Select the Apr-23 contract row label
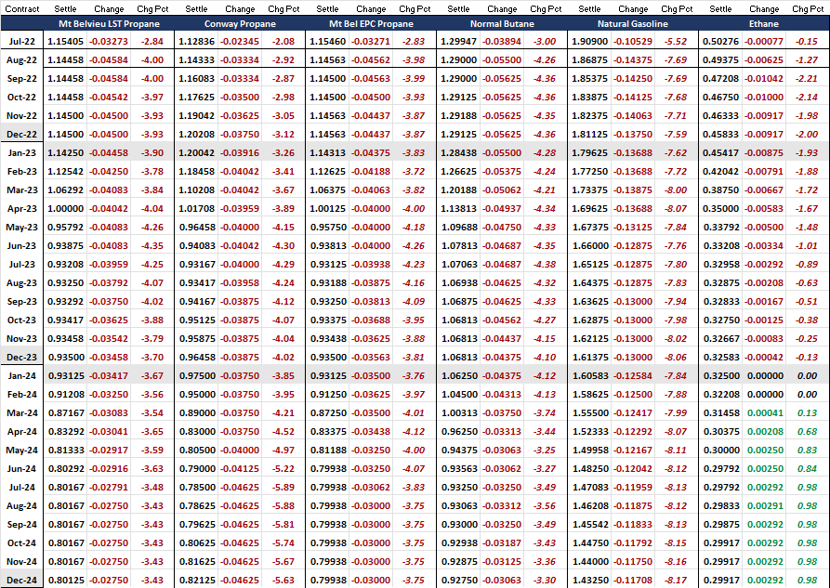Screen dimensions: 830x588 pyautogui.click(x=21, y=208)
